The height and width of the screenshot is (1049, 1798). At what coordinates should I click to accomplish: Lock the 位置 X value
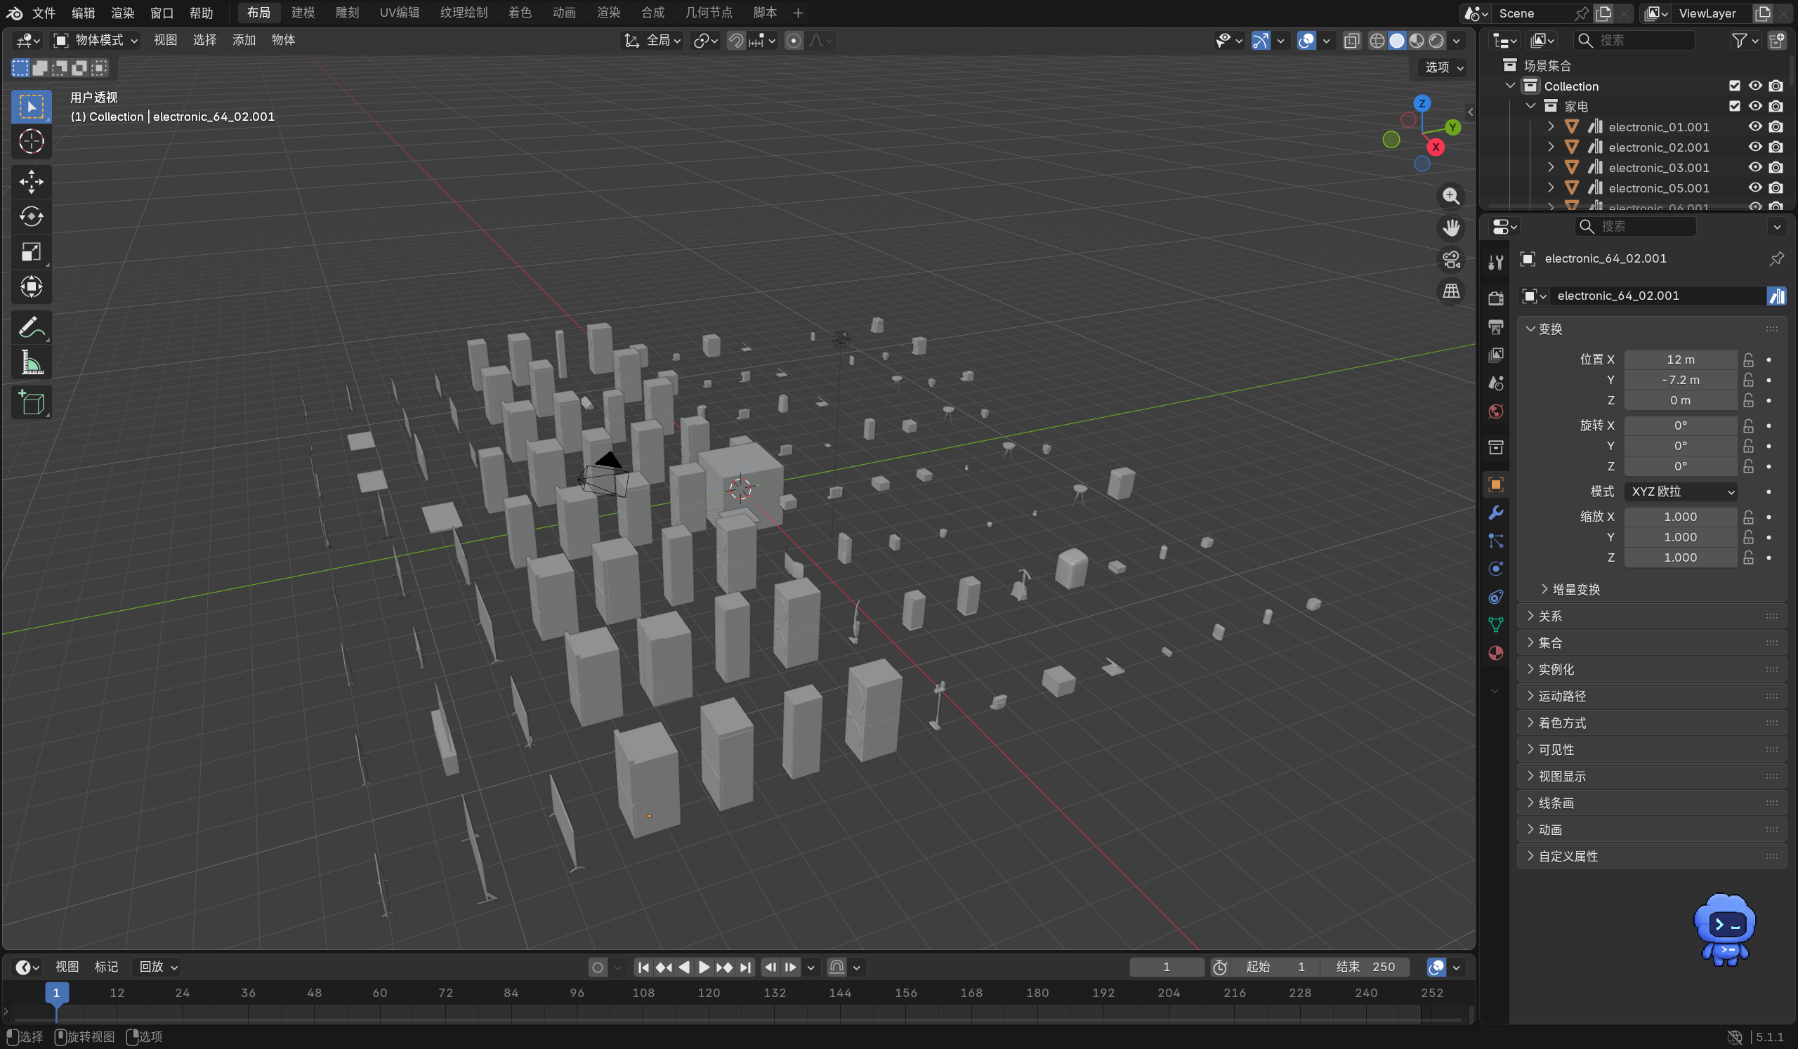[1748, 359]
